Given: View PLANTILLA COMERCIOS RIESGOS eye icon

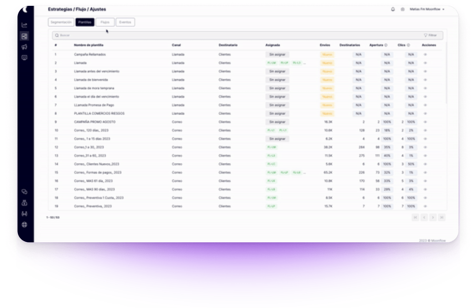Looking at the screenshot, I should click(425, 113).
